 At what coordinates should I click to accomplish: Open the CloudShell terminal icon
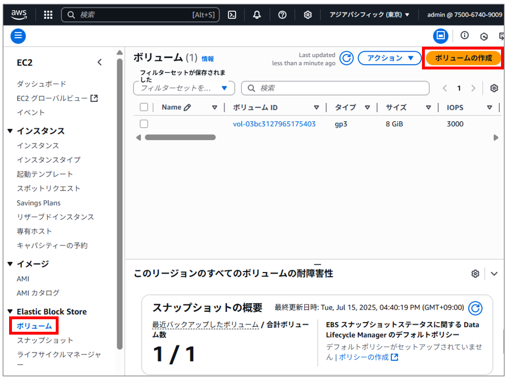tap(232, 15)
